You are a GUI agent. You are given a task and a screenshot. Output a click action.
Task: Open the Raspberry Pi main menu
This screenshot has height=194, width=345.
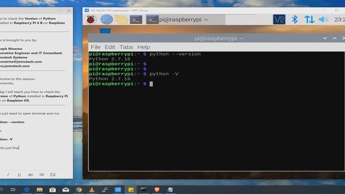point(91,19)
